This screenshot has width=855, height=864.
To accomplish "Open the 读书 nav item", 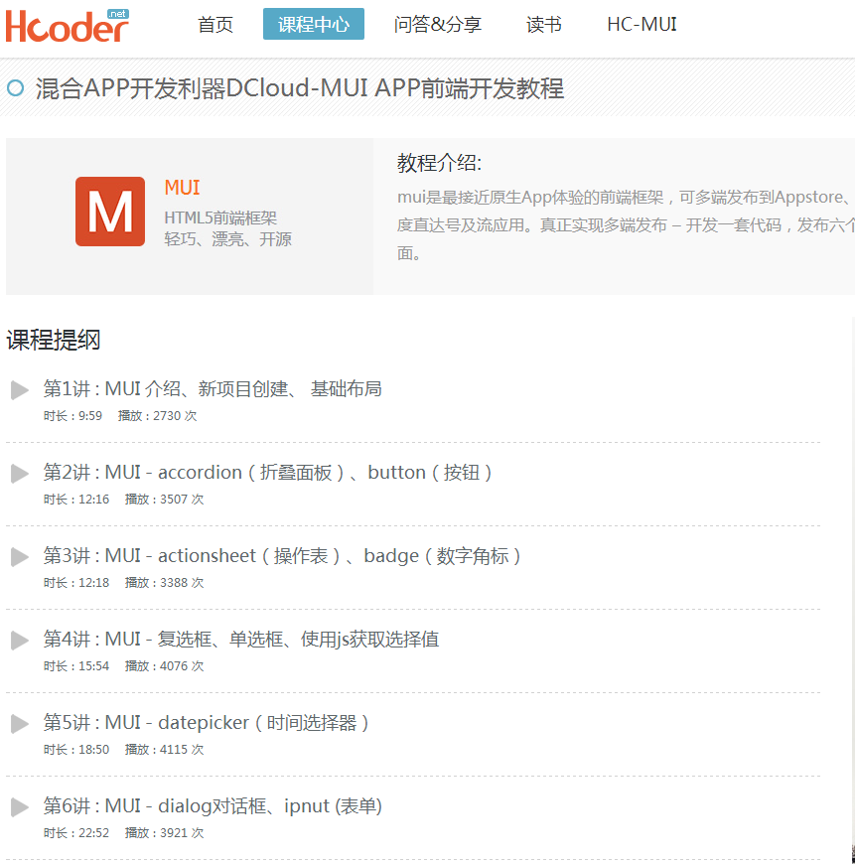I will (x=544, y=24).
